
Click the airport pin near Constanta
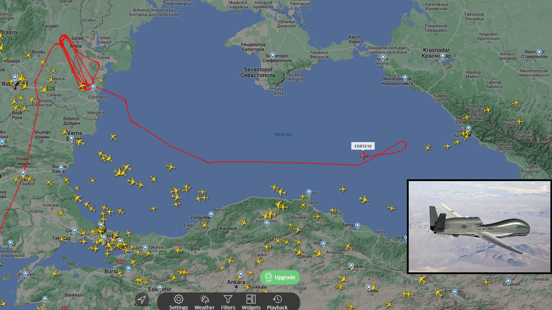[93, 87]
